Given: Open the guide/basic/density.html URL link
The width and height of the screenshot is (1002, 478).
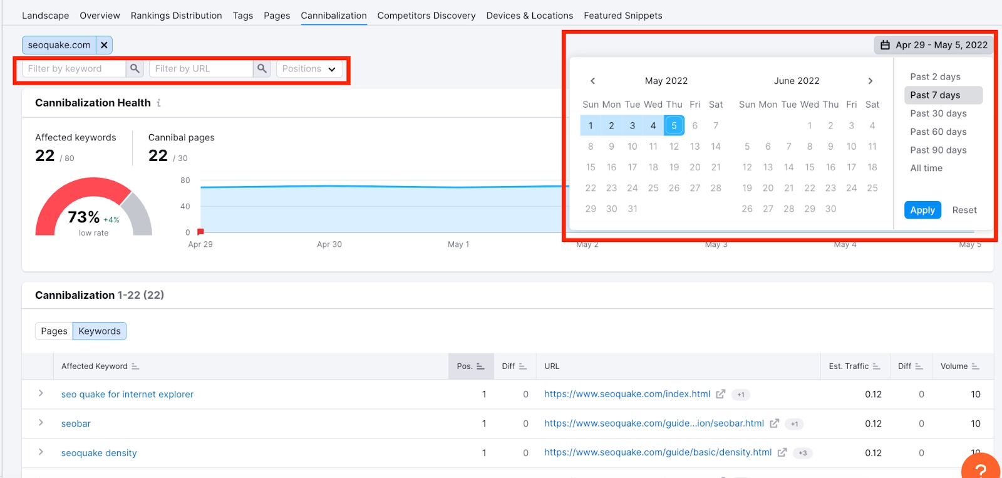Looking at the screenshot, I should coord(658,452).
